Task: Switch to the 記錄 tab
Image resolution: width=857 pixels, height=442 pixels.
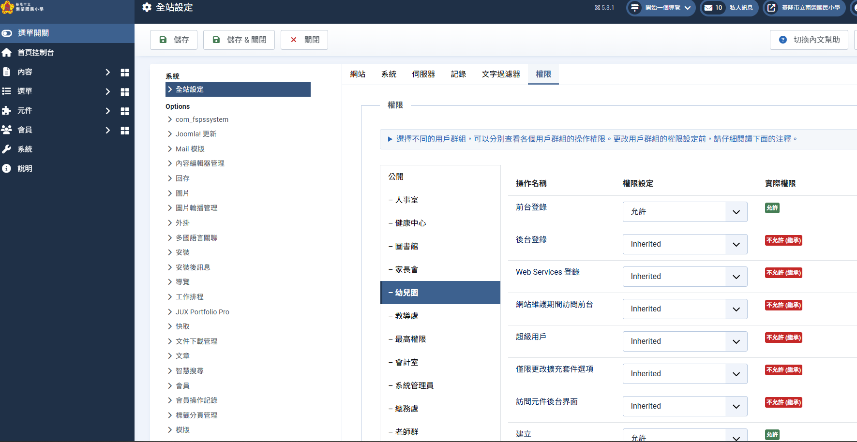Action: pos(458,74)
